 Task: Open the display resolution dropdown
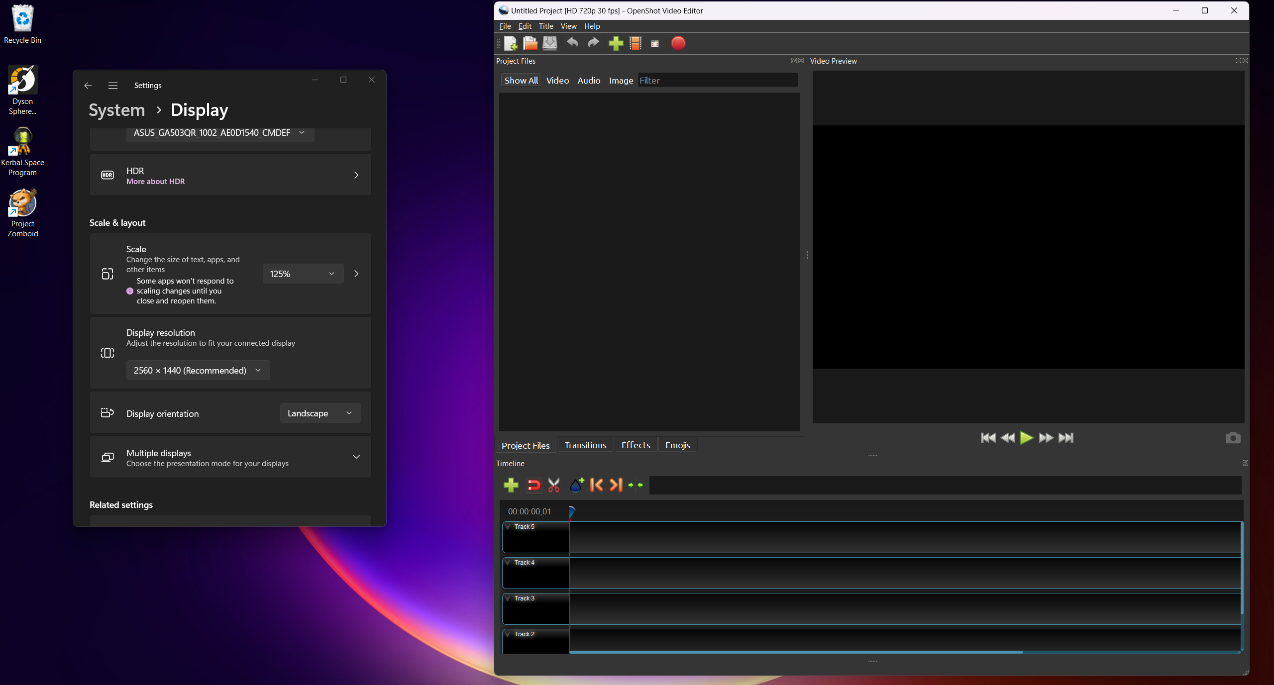198,370
